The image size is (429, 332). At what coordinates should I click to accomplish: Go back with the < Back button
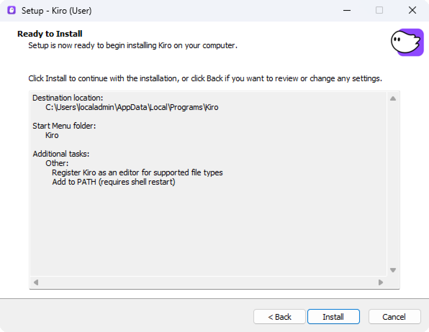pyautogui.click(x=279, y=317)
